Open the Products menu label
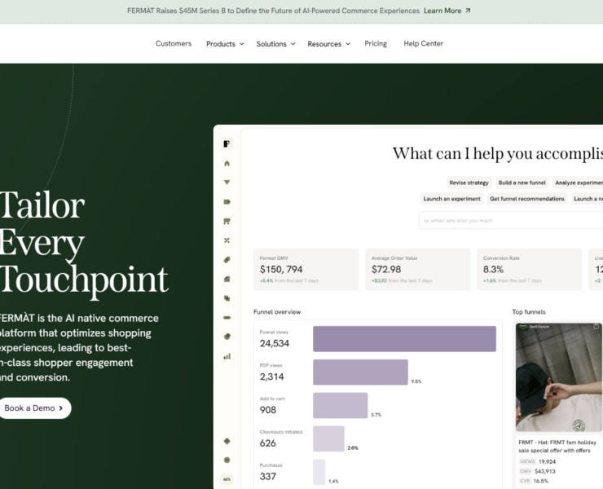This screenshot has height=489, width=603. click(221, 44)
